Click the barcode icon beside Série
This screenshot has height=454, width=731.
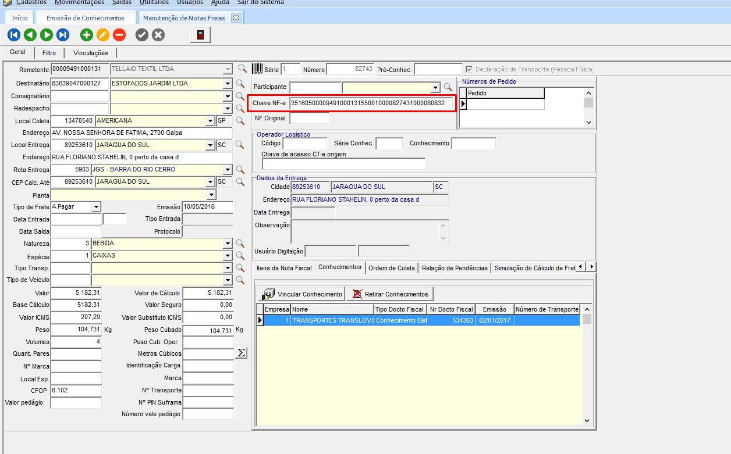257,69
